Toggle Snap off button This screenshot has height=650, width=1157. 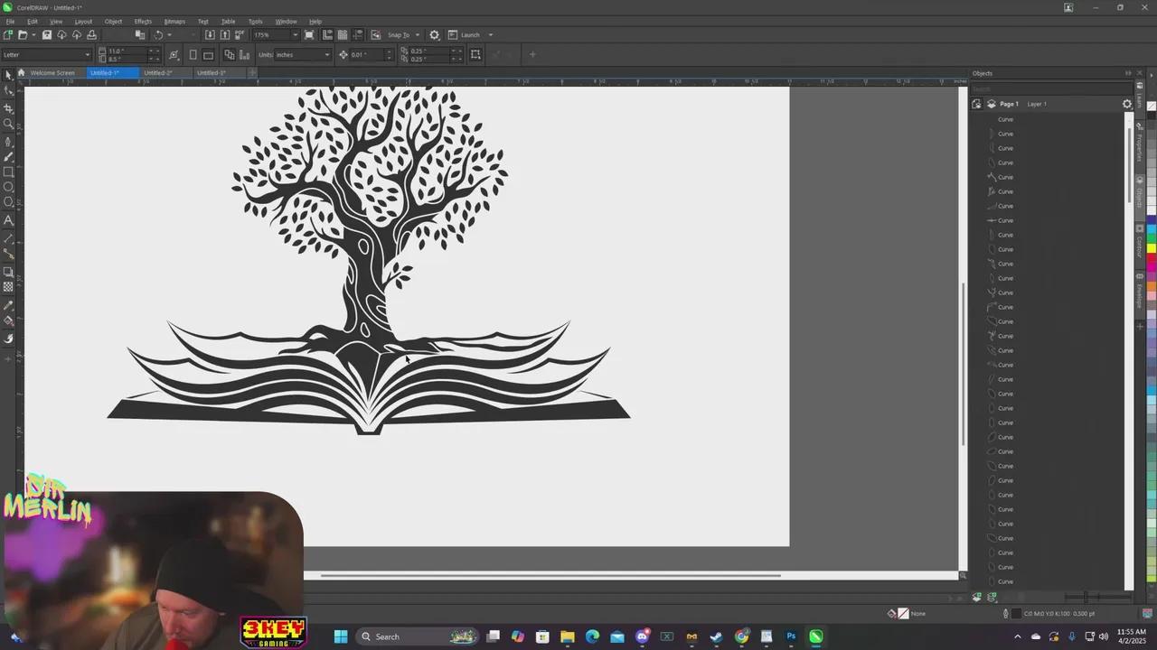click(x=376, y=35)
